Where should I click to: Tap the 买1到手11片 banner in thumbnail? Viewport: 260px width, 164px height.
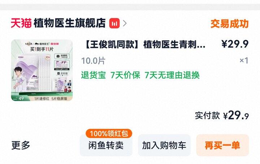click(42, 49)
